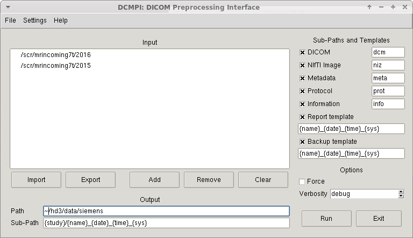Open the File menu
This screenshot has height=238, width=413.
(10, 20)
